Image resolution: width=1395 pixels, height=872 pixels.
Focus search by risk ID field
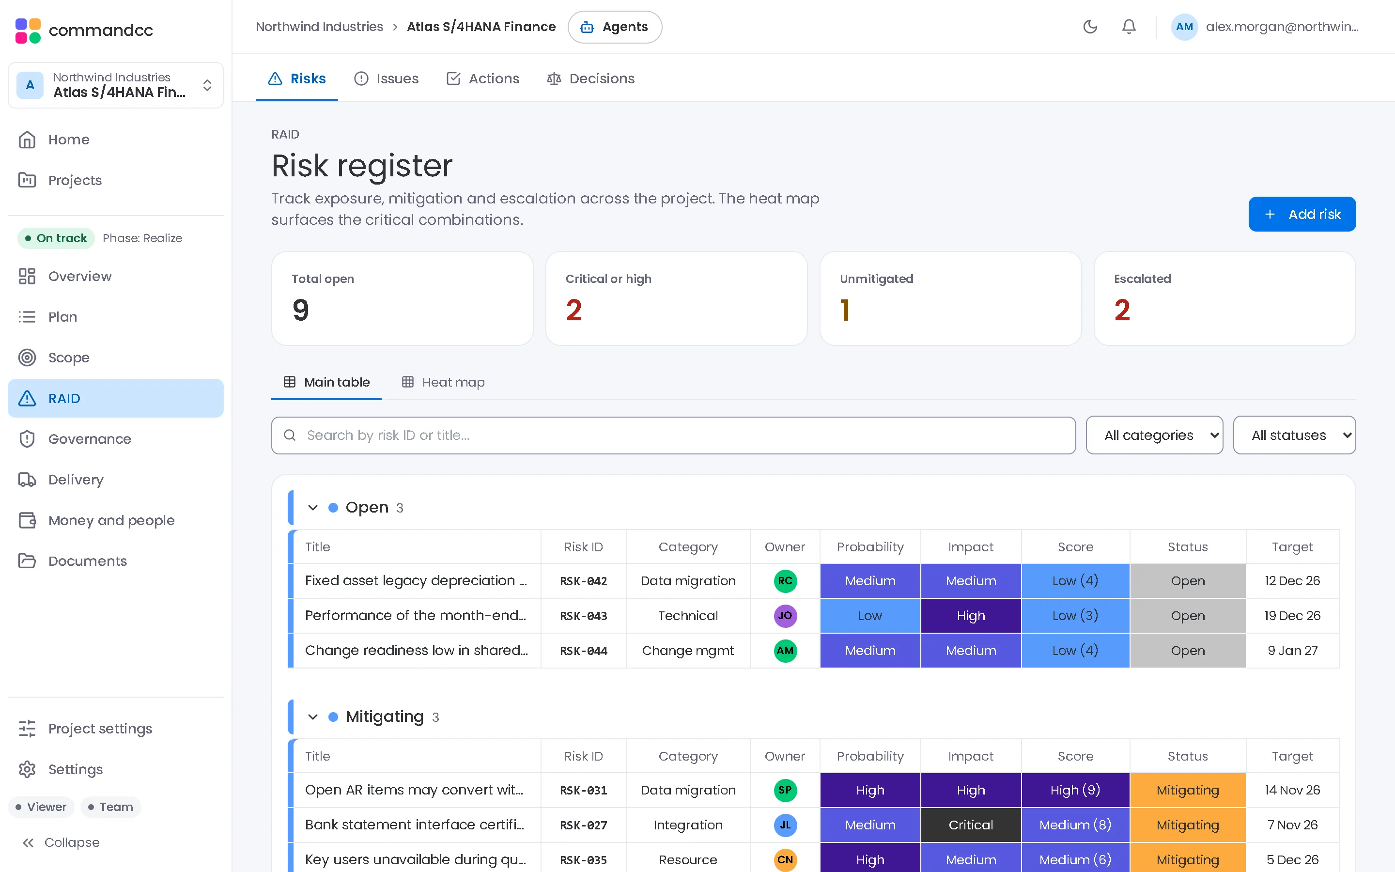tap(673, 436)
